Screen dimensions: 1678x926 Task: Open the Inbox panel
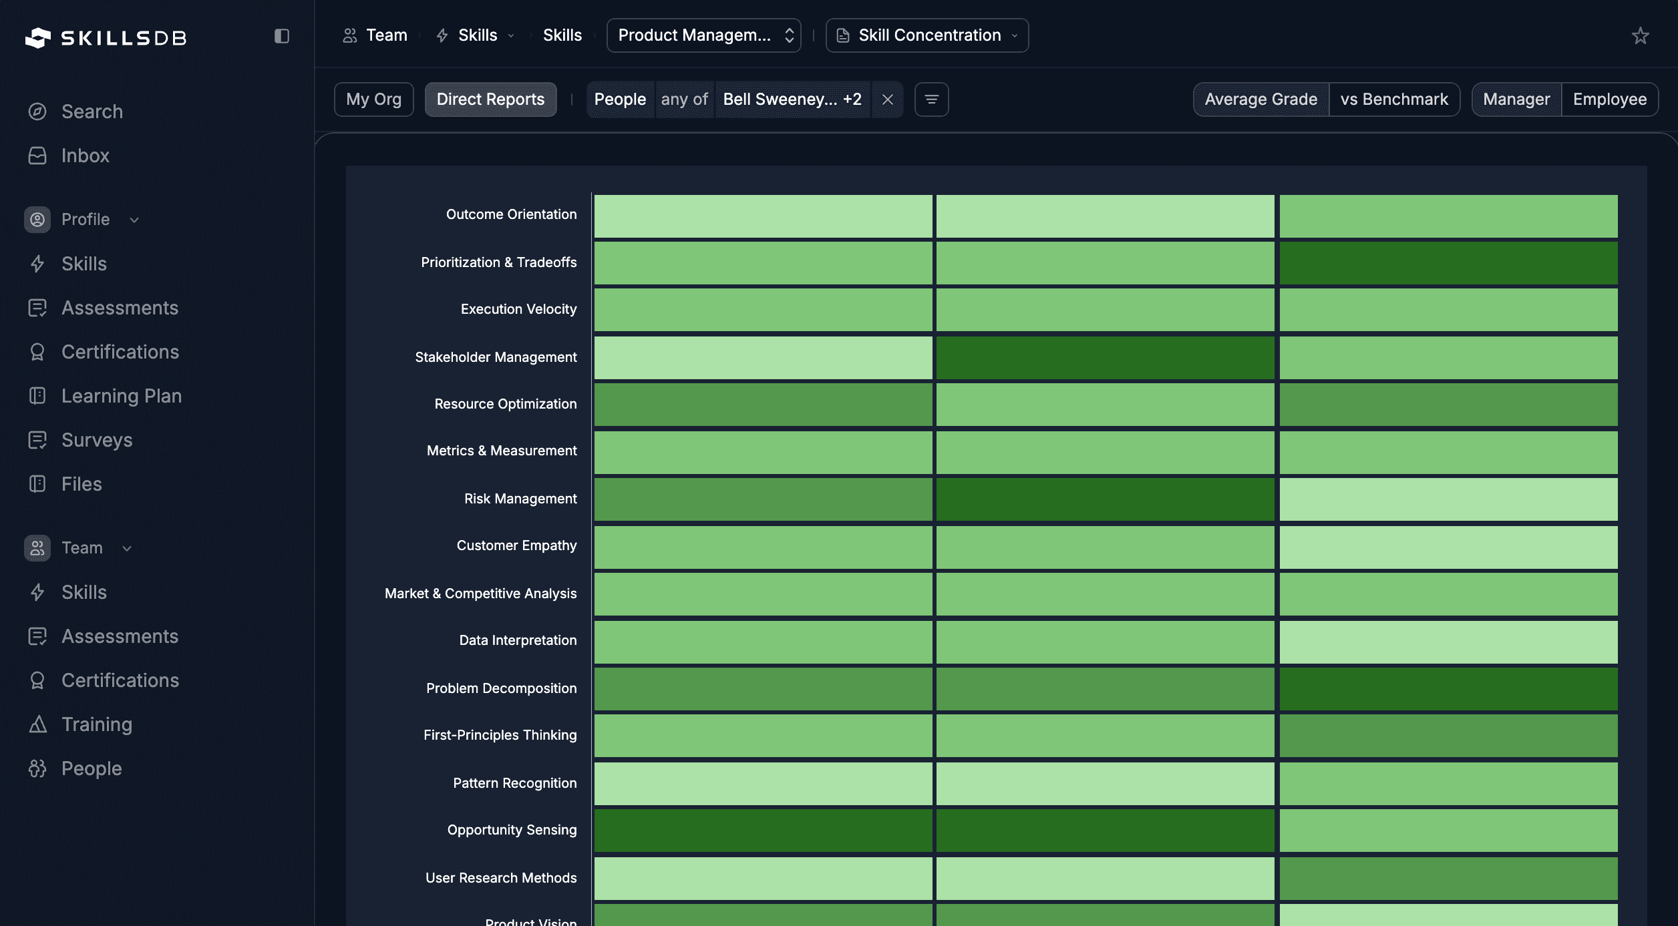pos(86,156)
